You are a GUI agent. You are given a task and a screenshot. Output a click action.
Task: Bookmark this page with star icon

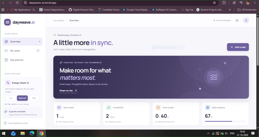pos(214,3)
